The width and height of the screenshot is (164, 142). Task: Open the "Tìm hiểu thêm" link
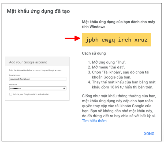point(94,121)
